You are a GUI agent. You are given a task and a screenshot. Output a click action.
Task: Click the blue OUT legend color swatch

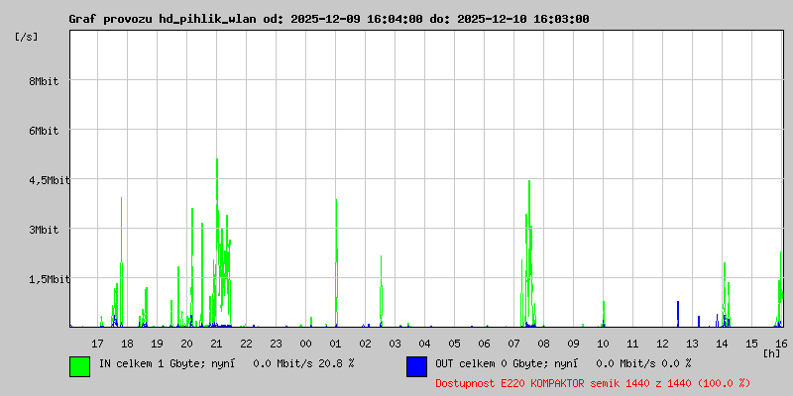(416, 366)
